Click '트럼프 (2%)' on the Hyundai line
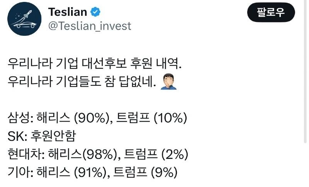309x187 pixels. 157,155
